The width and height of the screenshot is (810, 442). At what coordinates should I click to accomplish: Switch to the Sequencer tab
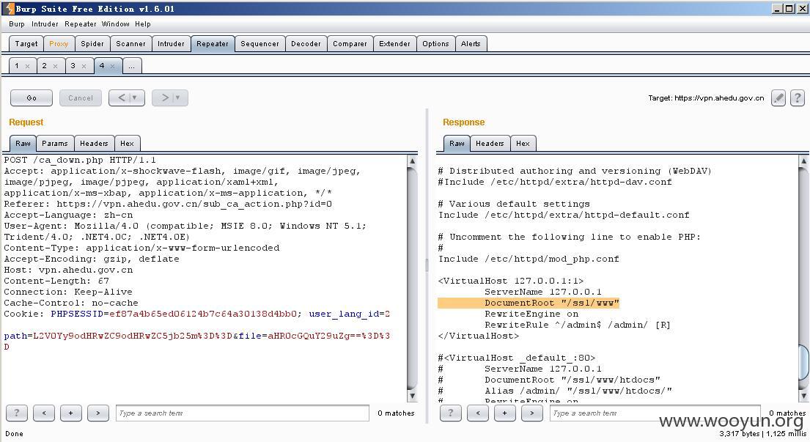(x=259, y=44)
